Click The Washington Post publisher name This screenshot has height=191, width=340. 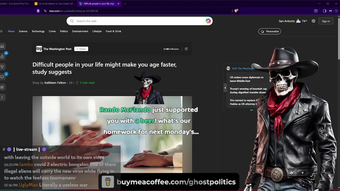pos(57,49)
